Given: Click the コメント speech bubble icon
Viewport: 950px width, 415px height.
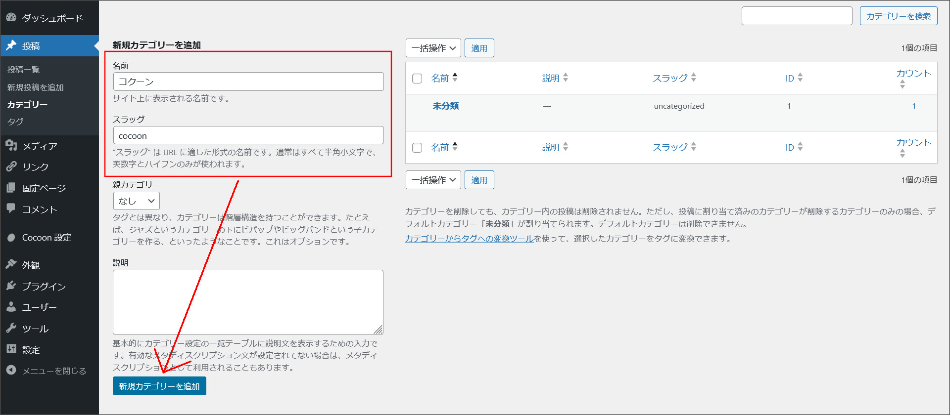Looking at the screenshot, I should (11, 208).
